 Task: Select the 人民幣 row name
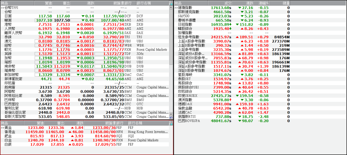pos(10,29)
